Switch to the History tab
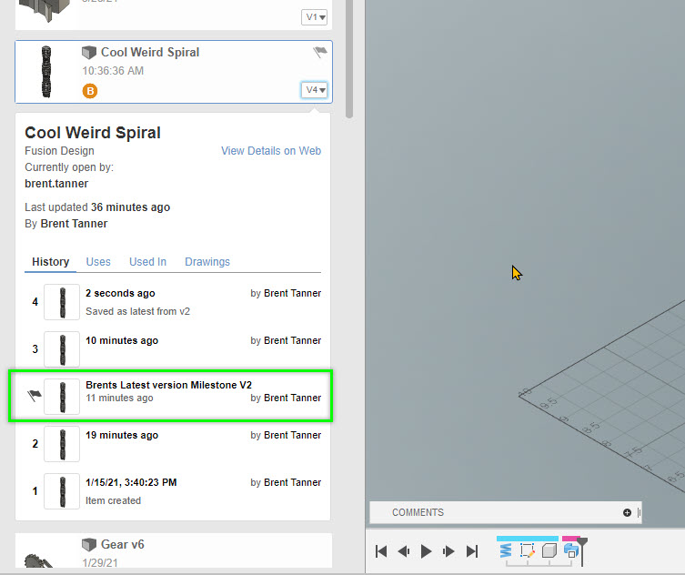This screenshot has height=575, width=685. coord(50,262)
